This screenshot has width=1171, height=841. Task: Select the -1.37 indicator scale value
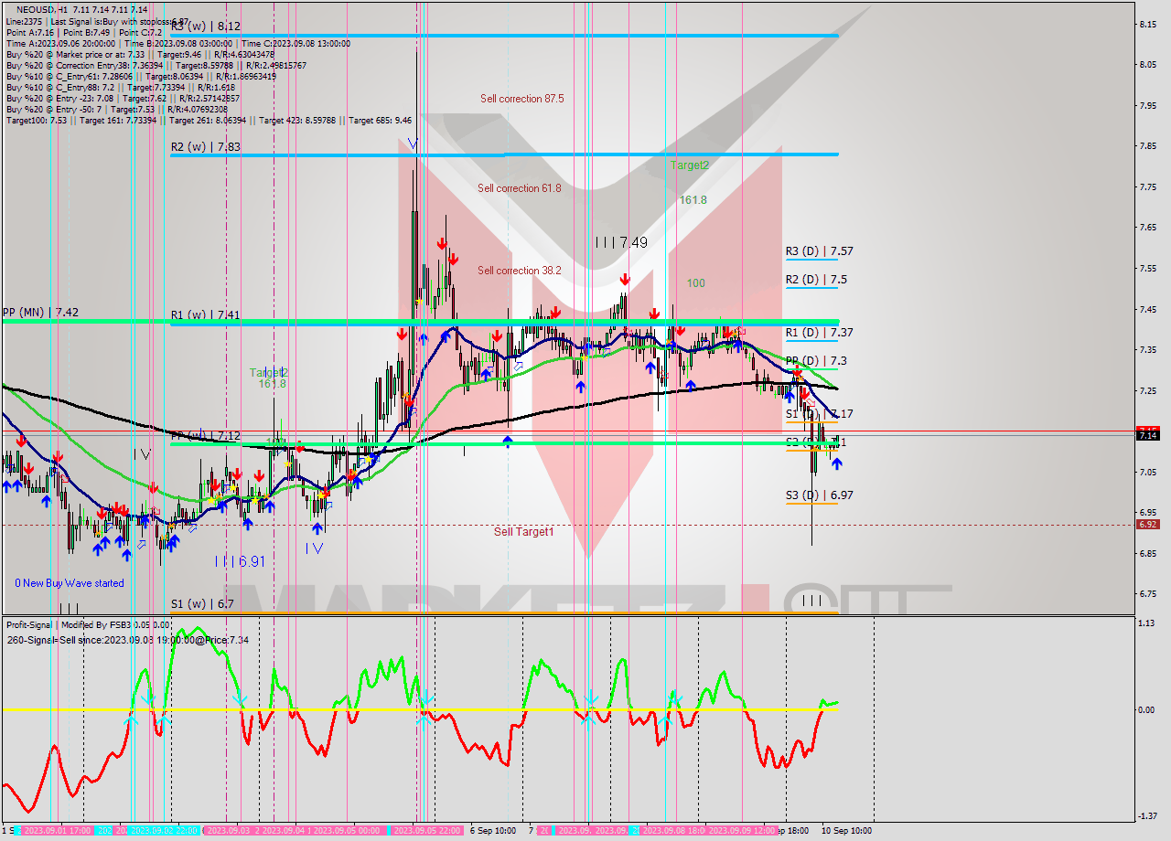pyautogui.click(x=1147, y=816)
